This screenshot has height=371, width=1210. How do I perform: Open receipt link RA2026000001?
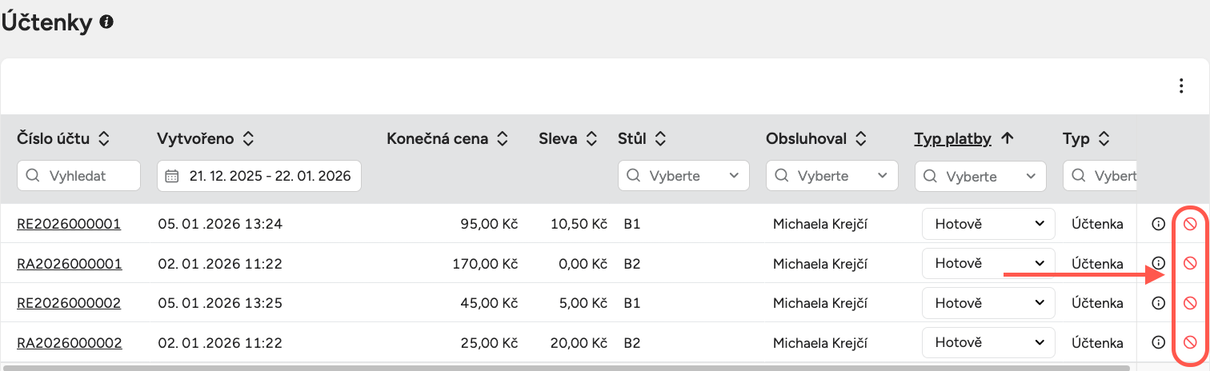click(x=69, y=264)
